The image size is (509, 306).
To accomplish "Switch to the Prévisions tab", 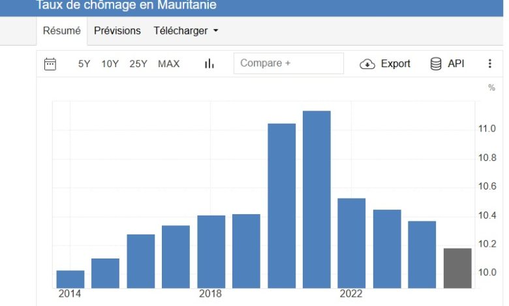I will coord(117,31).
